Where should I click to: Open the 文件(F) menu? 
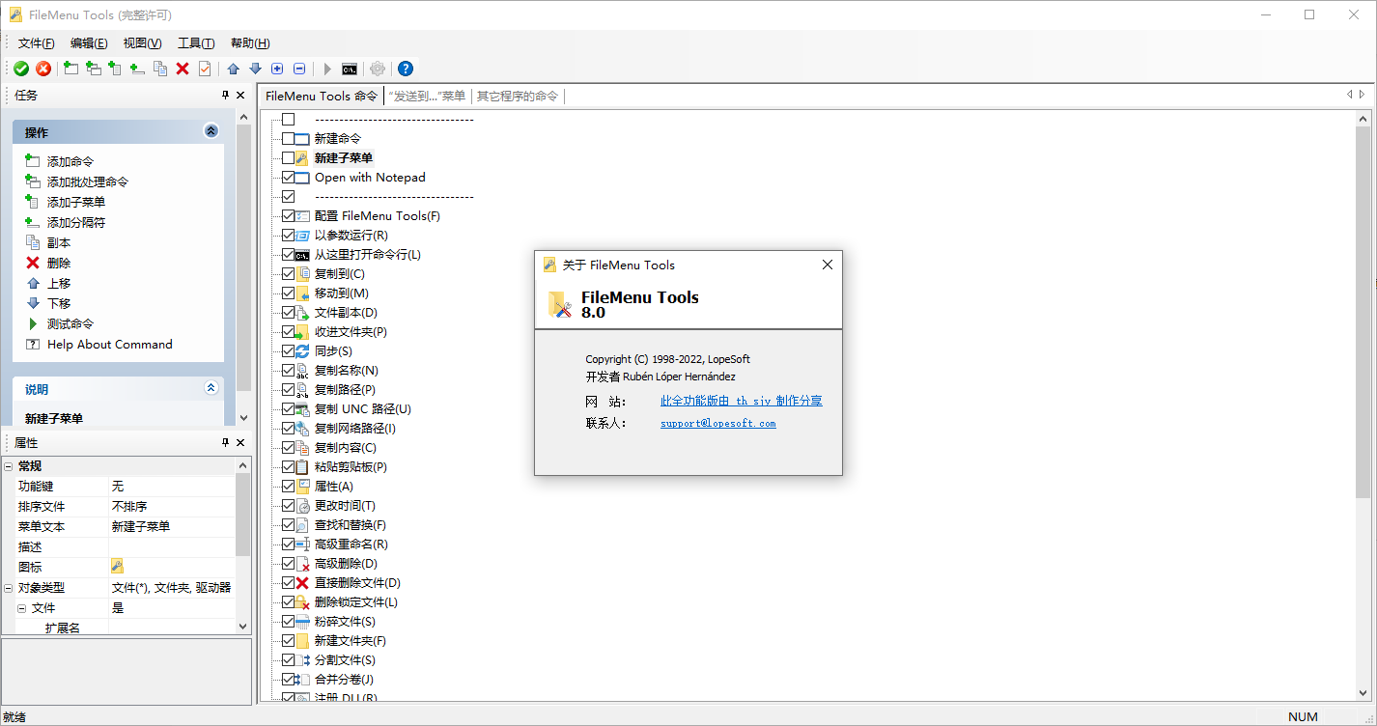click(x=37, y=43)
